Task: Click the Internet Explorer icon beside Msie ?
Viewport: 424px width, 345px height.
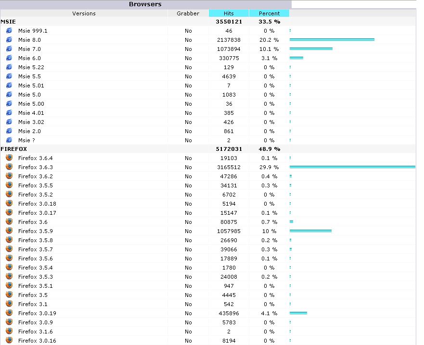Action: [9, 140]
